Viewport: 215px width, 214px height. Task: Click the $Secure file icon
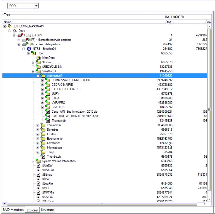[x=38, y=197]
